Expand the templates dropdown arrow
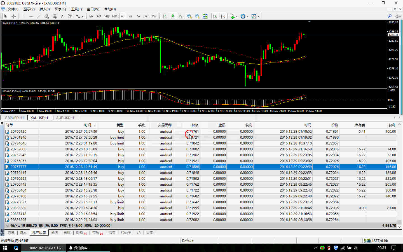 (x=259, y=16)
